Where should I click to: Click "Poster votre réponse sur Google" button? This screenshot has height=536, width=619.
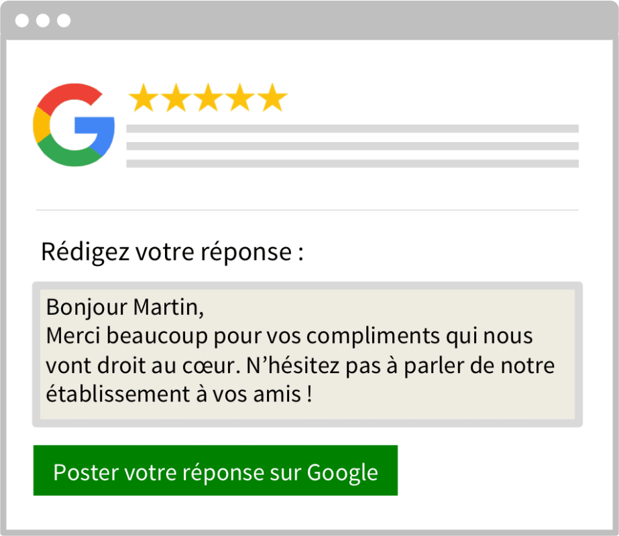click(x=215, y=470)
